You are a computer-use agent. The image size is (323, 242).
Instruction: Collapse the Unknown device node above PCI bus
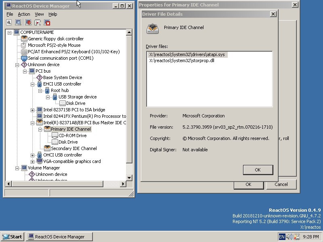[x=17, y=65]
